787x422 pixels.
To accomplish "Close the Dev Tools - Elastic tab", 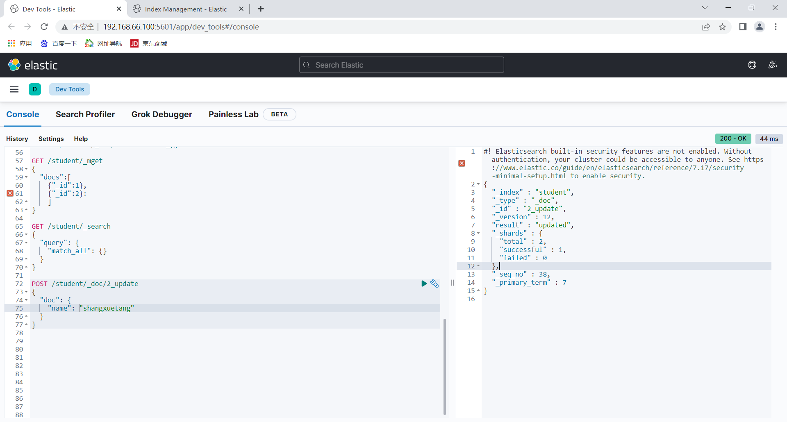I will tap(119, 9).
